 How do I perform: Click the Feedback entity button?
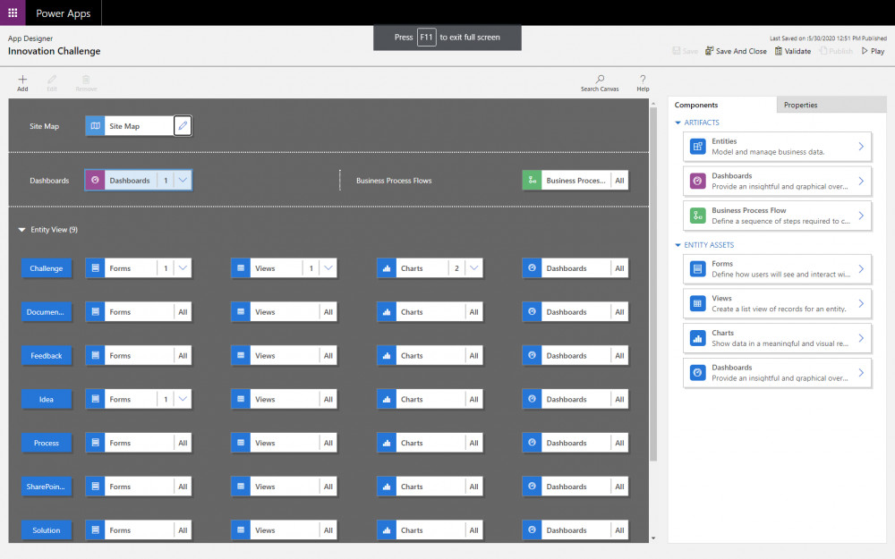click(47, 356)
